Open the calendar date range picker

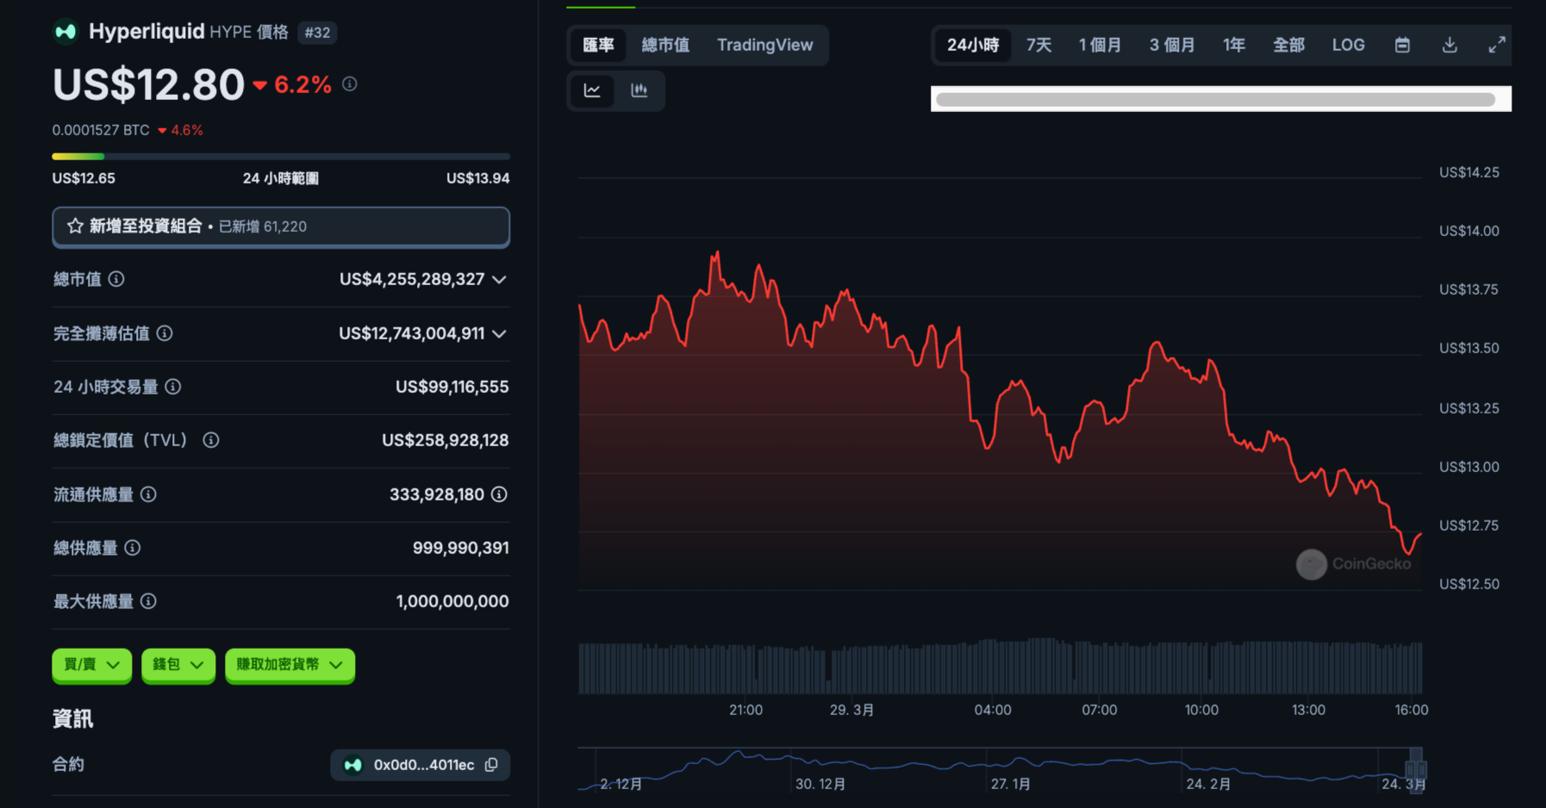[x=1402, y=45]
